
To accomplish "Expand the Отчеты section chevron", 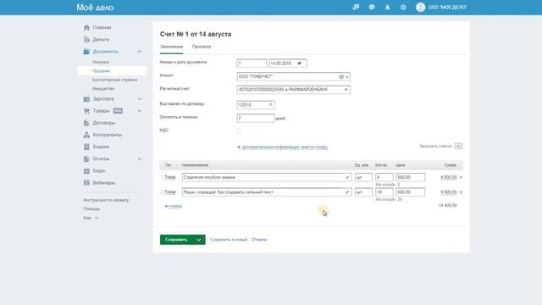I will coord(139,158).
